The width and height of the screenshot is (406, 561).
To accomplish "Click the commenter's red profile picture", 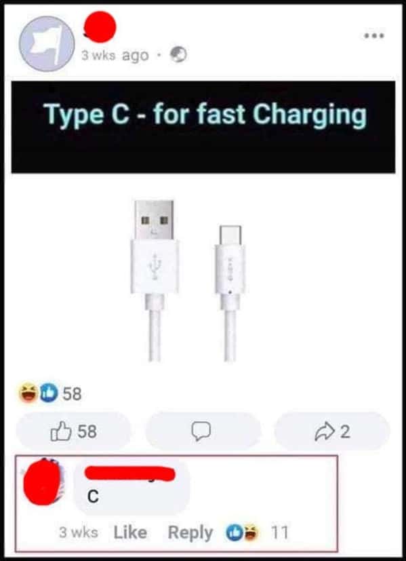I will (x=43, y=482).
